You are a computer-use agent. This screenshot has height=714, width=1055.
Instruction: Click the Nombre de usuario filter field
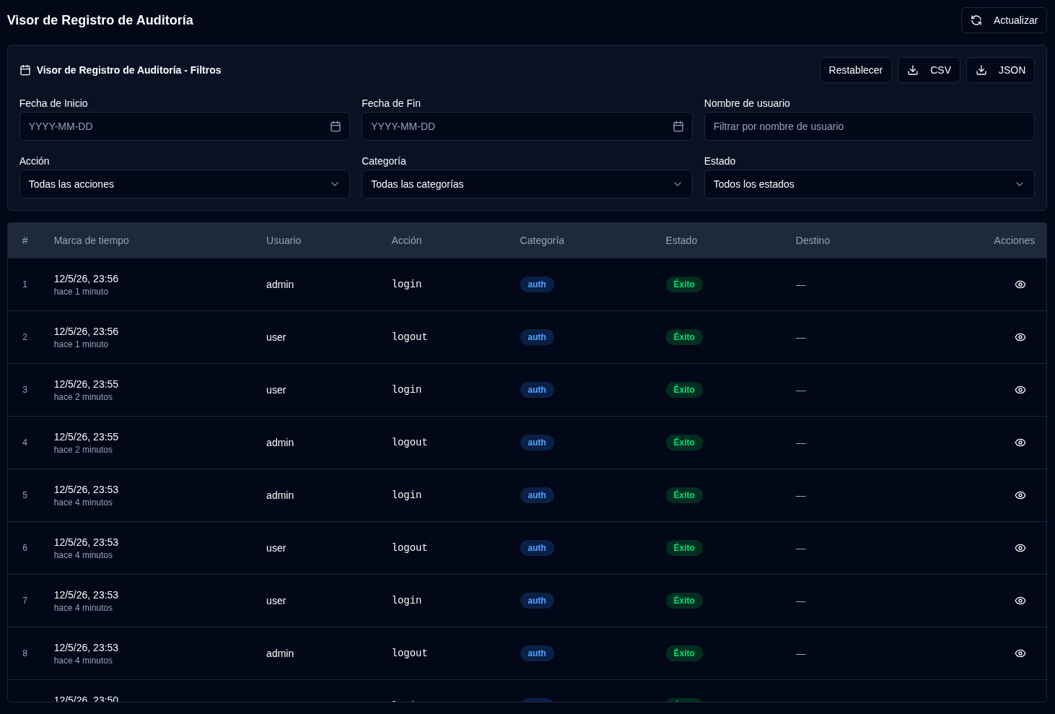(x=869, y=126)
